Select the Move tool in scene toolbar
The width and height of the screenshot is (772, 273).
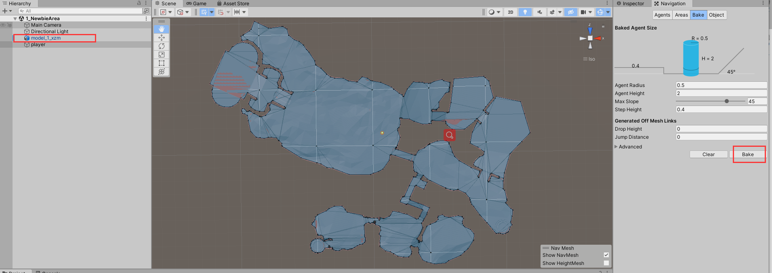point(162,38)
